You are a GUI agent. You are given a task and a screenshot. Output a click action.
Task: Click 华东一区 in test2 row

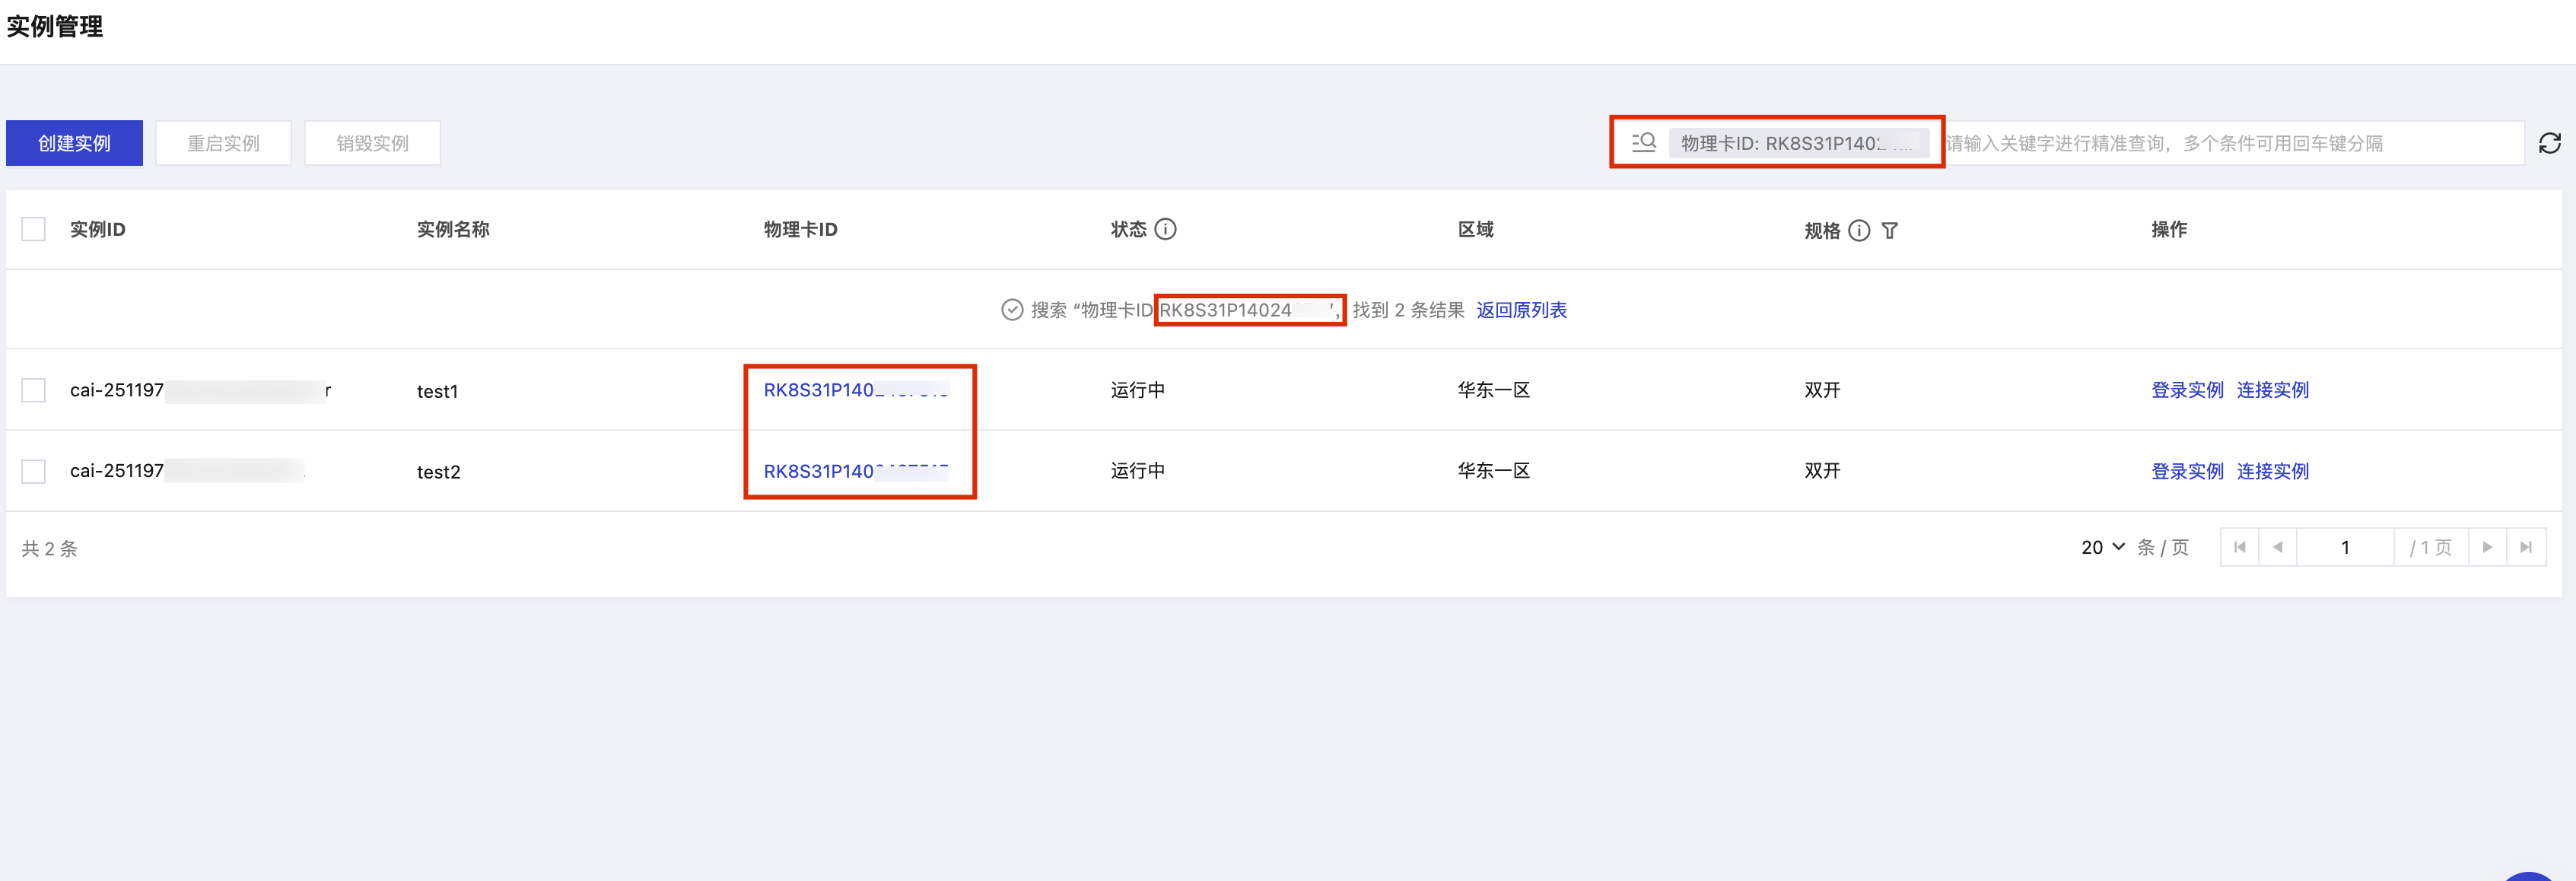1494,471
